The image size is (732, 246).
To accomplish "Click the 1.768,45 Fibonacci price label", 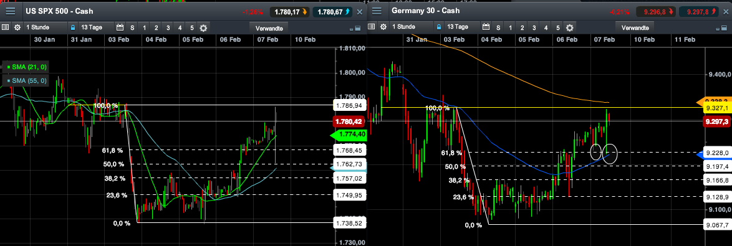I will click(x=350, y=150).
